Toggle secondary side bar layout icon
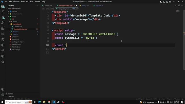 (167, 2)
